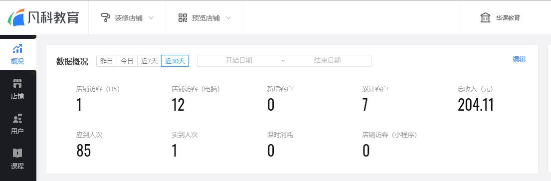Choose the 近7天 range filter
The image size is (551, 181).
coord(149,61)
